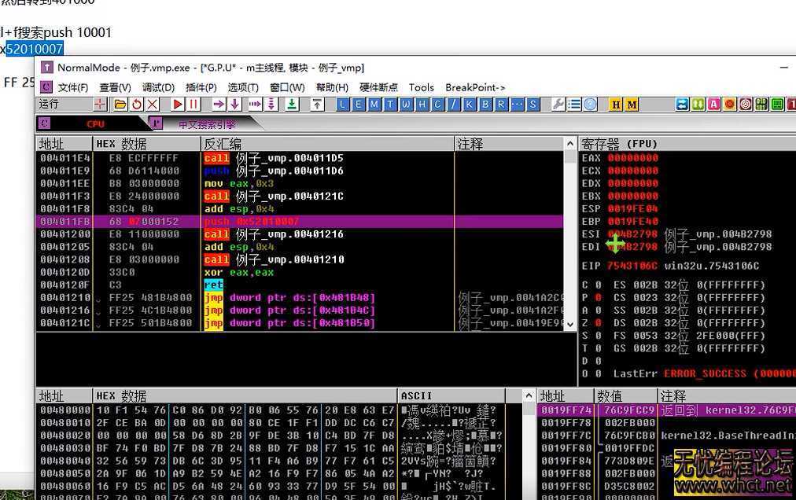Switch to the 中文搜索引擎 tab

pyautogui.click(x=206, y=124)
